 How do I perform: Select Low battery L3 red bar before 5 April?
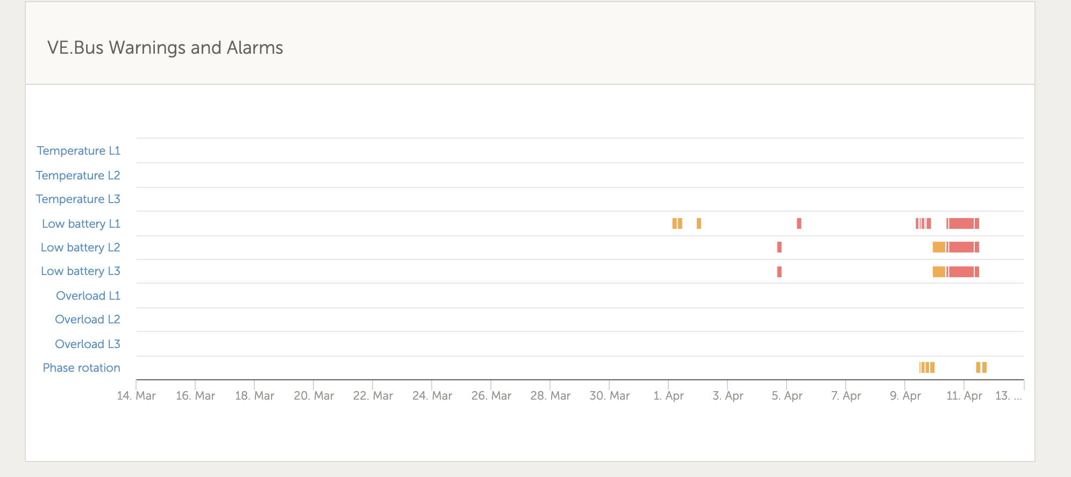[779, 272]
